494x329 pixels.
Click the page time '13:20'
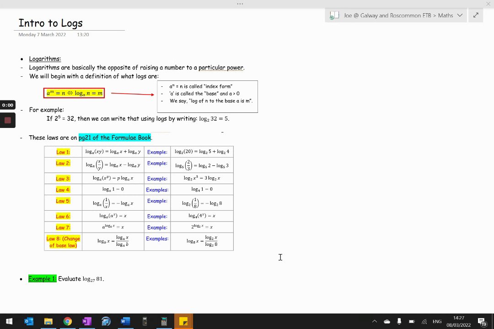click(83, 35)
